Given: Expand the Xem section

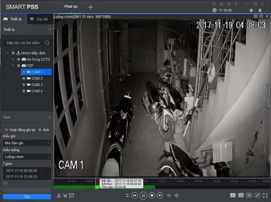Looking at the screenshot, I should click(27, 117).
